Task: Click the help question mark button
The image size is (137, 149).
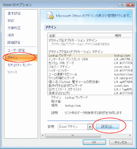Action: coord(122,5)
